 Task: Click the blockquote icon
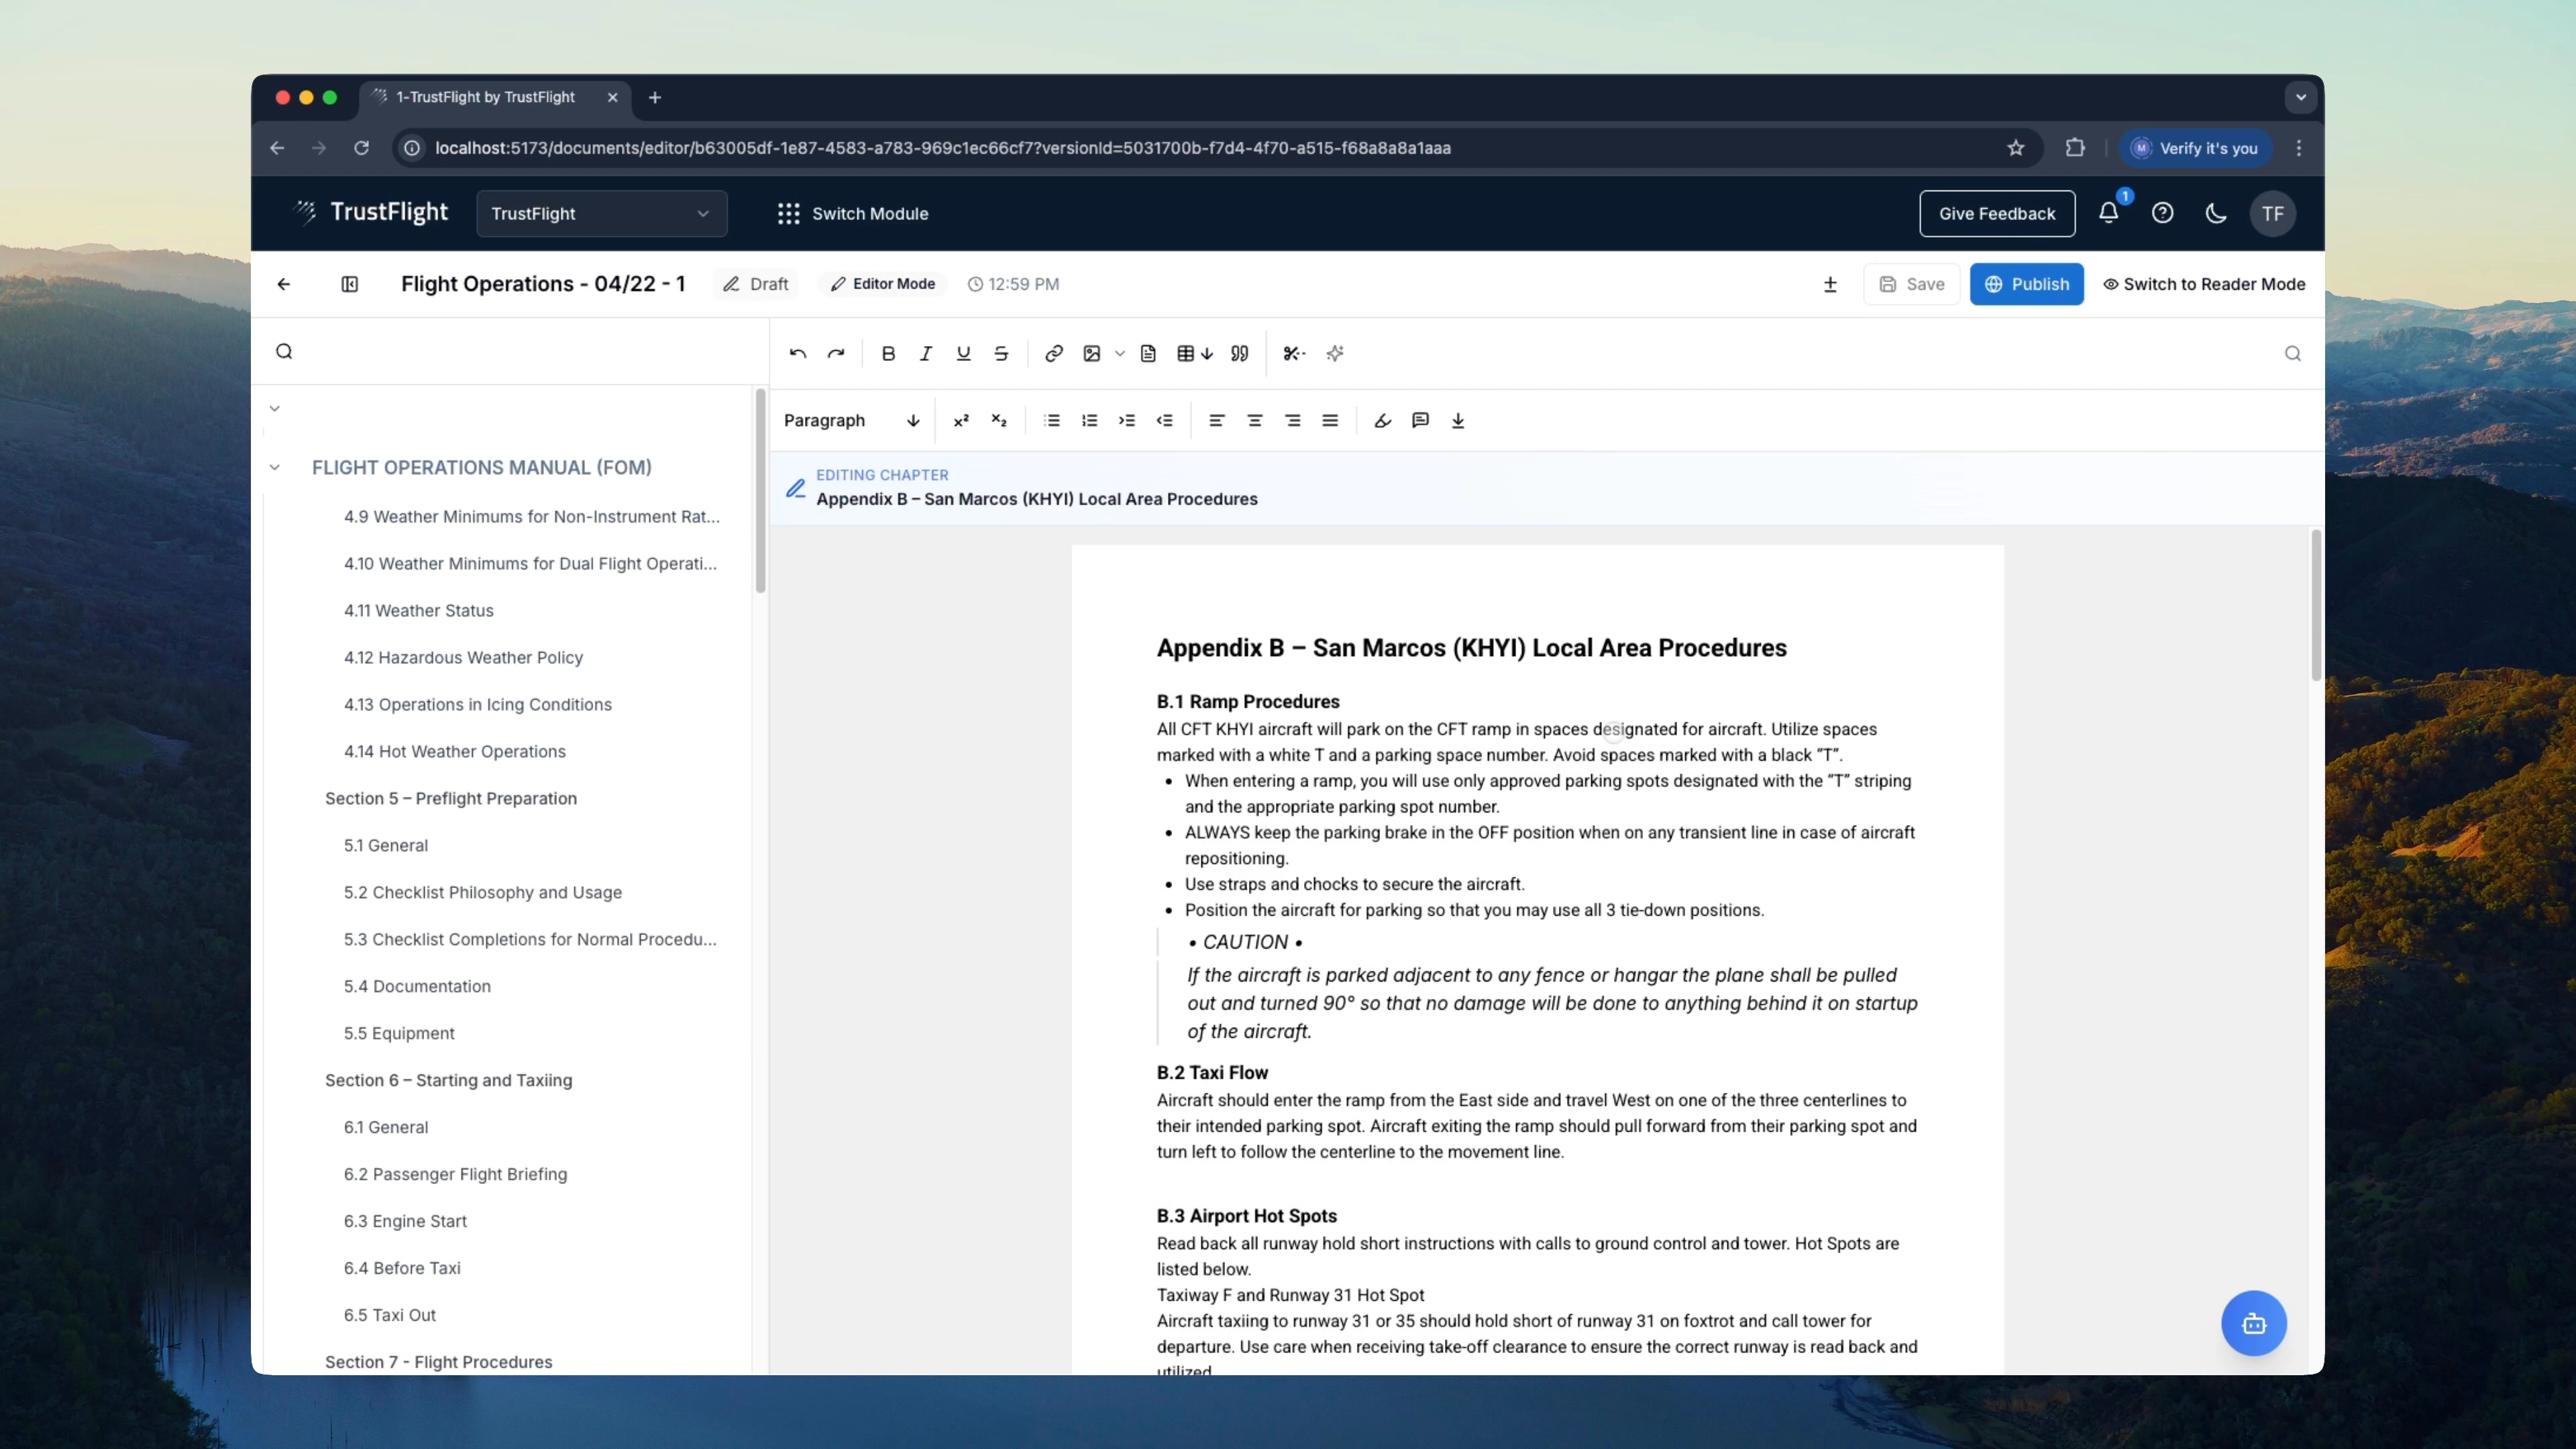(1240, 353)
